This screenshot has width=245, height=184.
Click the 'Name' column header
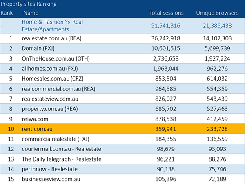click(31, 13)
